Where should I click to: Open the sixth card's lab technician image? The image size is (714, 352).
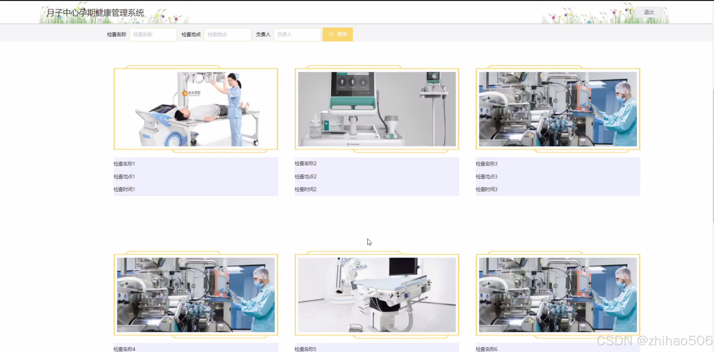558,295
